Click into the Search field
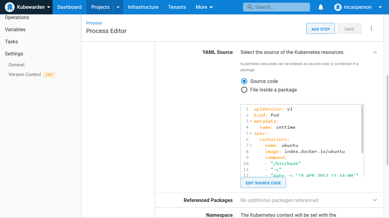Image resolution: width=389 pixels, height=218 pixels. click(x=280, y=7)
